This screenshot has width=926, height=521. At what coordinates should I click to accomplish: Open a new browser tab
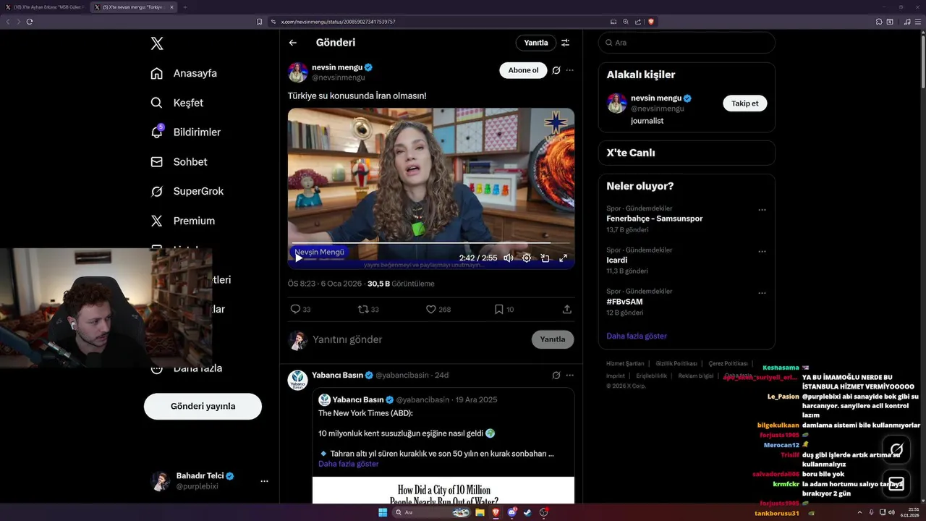[x=185, y=7]
